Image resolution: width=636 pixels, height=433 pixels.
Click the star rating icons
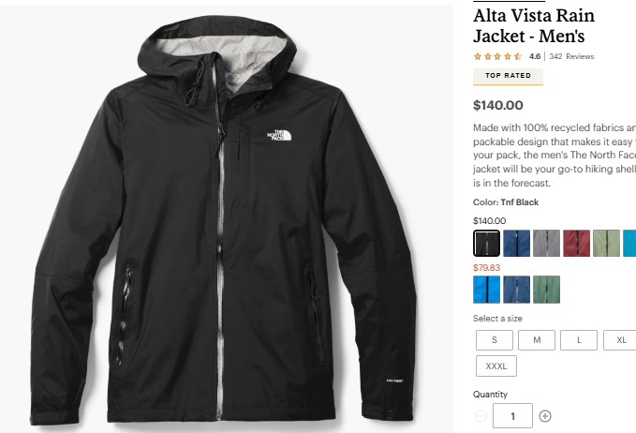tap(497, 56)
